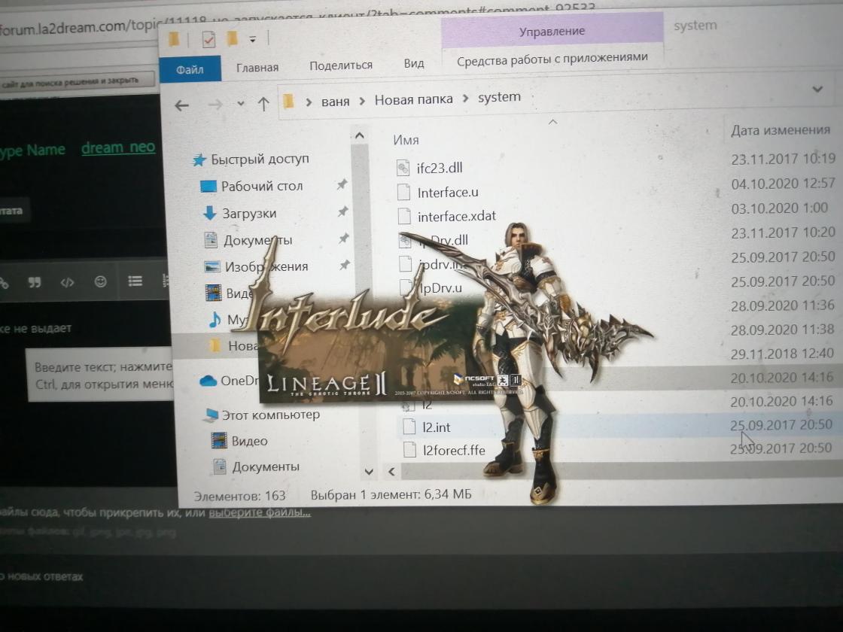Go back using the left arrow
The width and height of the screenshot is (843, 632).
181,105
